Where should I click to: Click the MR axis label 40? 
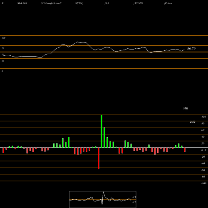pos(203,137)
